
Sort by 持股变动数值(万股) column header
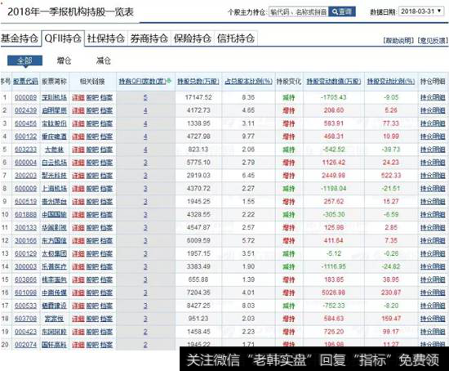(x=334, y=82)
